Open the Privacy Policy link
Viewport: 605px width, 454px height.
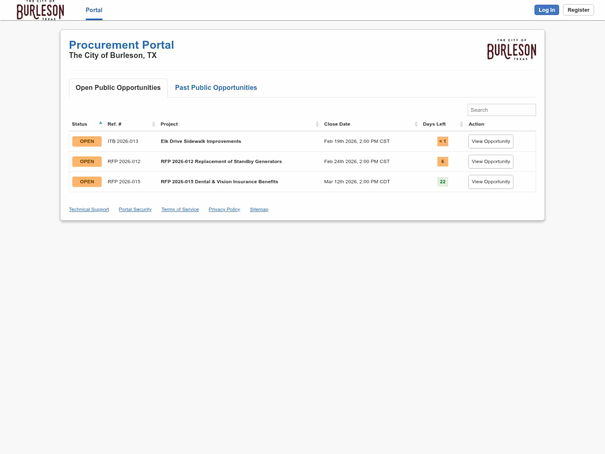tap(224, 209)
